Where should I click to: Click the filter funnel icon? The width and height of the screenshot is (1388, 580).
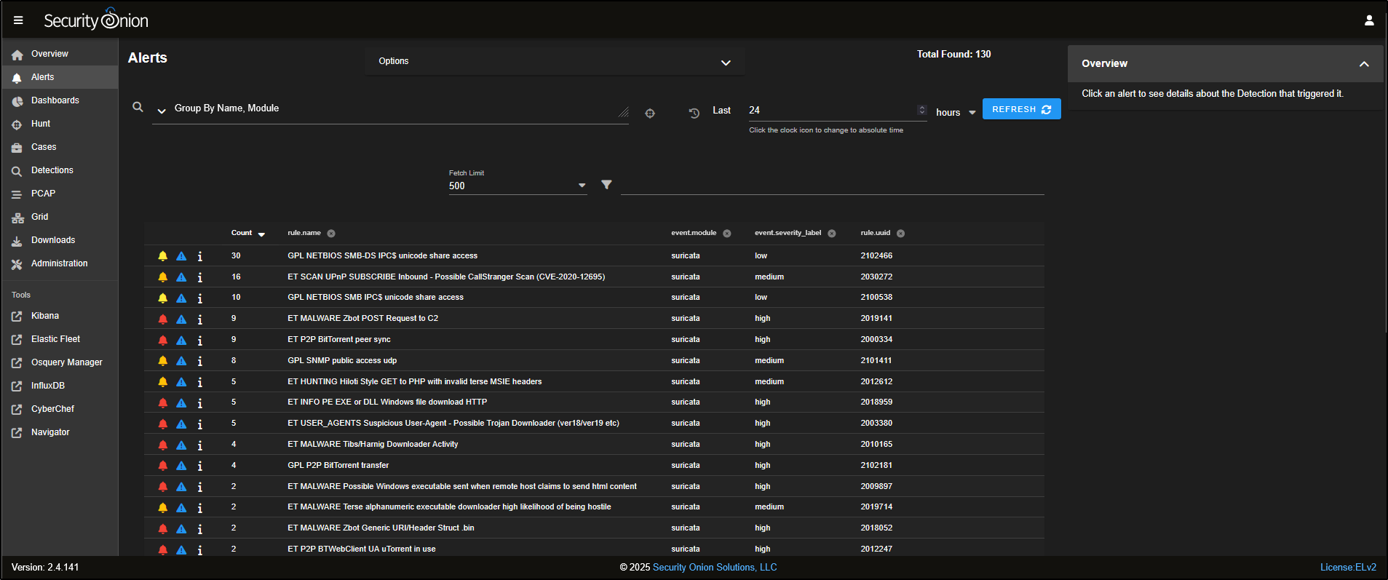(x=606, y=185)
